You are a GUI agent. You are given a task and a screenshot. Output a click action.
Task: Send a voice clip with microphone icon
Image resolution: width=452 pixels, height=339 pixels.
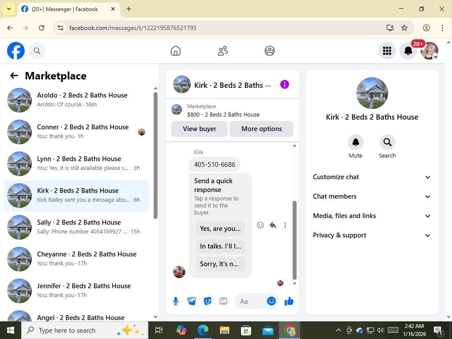pyautogui.click(x=176, y=301)
